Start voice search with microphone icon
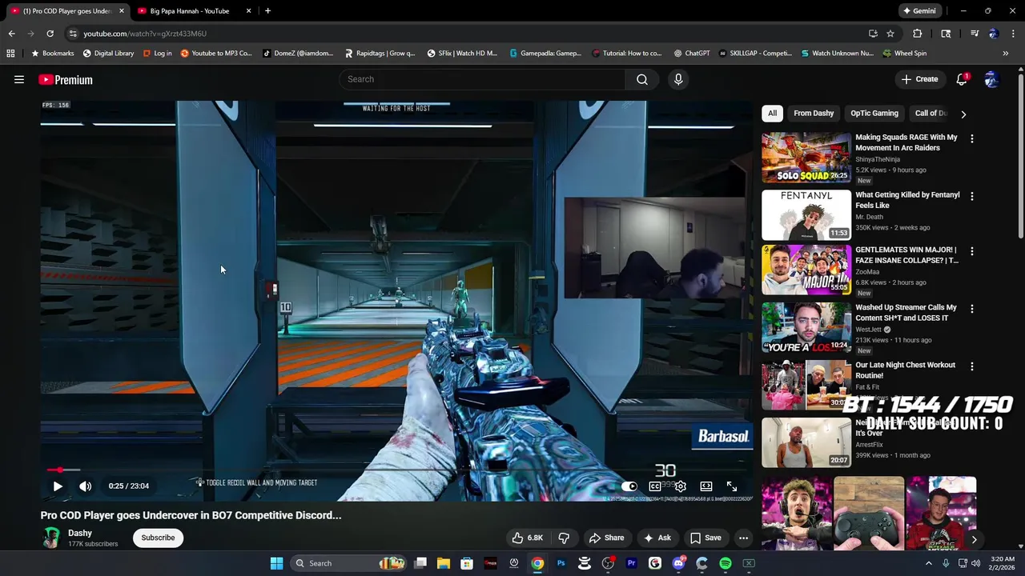1025x576 pixels. click(678, 79)
